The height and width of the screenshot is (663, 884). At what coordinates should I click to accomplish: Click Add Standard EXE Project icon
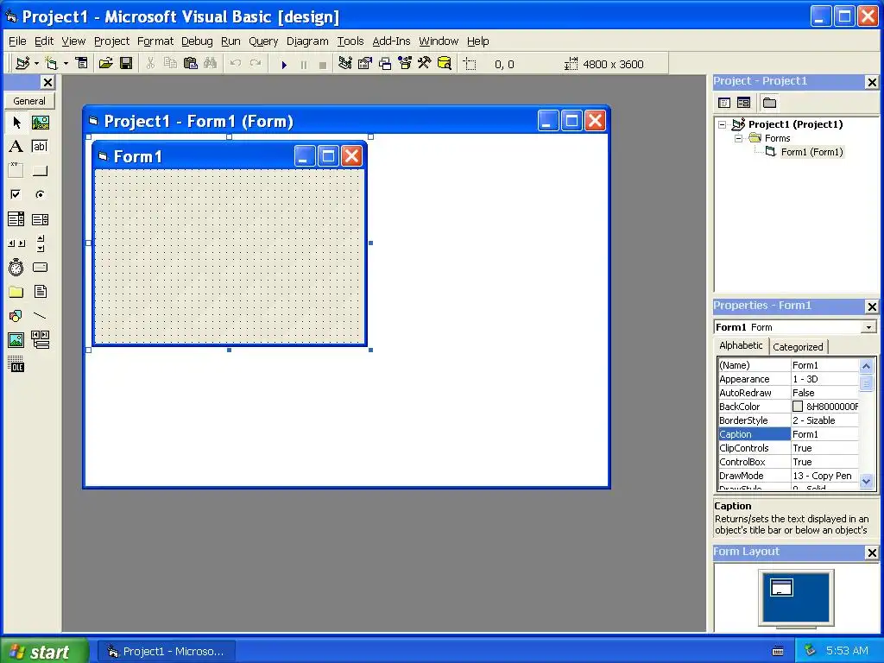pos(22,63)
